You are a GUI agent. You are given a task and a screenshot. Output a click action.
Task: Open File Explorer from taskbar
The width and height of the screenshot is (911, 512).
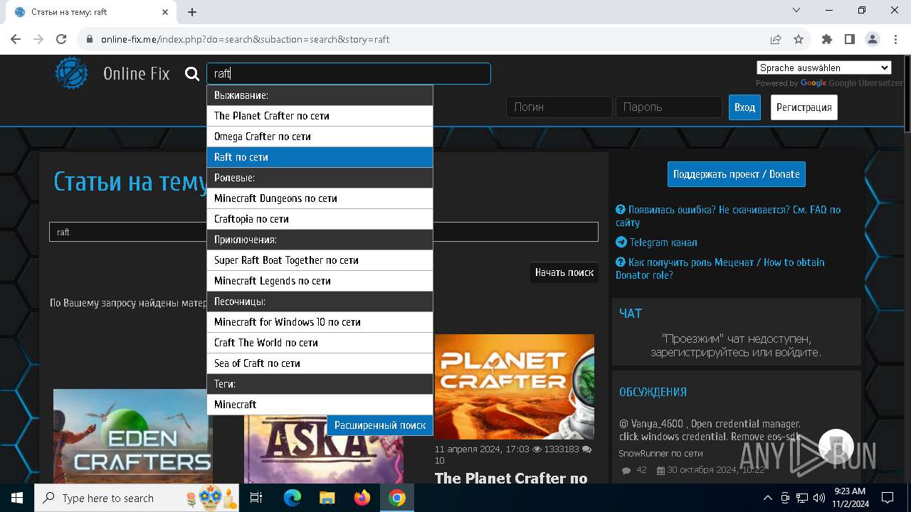[327, 498]
